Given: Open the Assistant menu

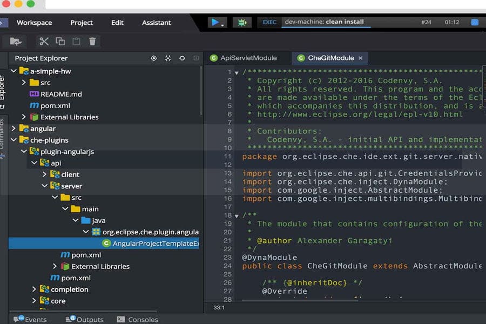Looking at the screenshot, I should pyautogui.click(x=156, y=23).
